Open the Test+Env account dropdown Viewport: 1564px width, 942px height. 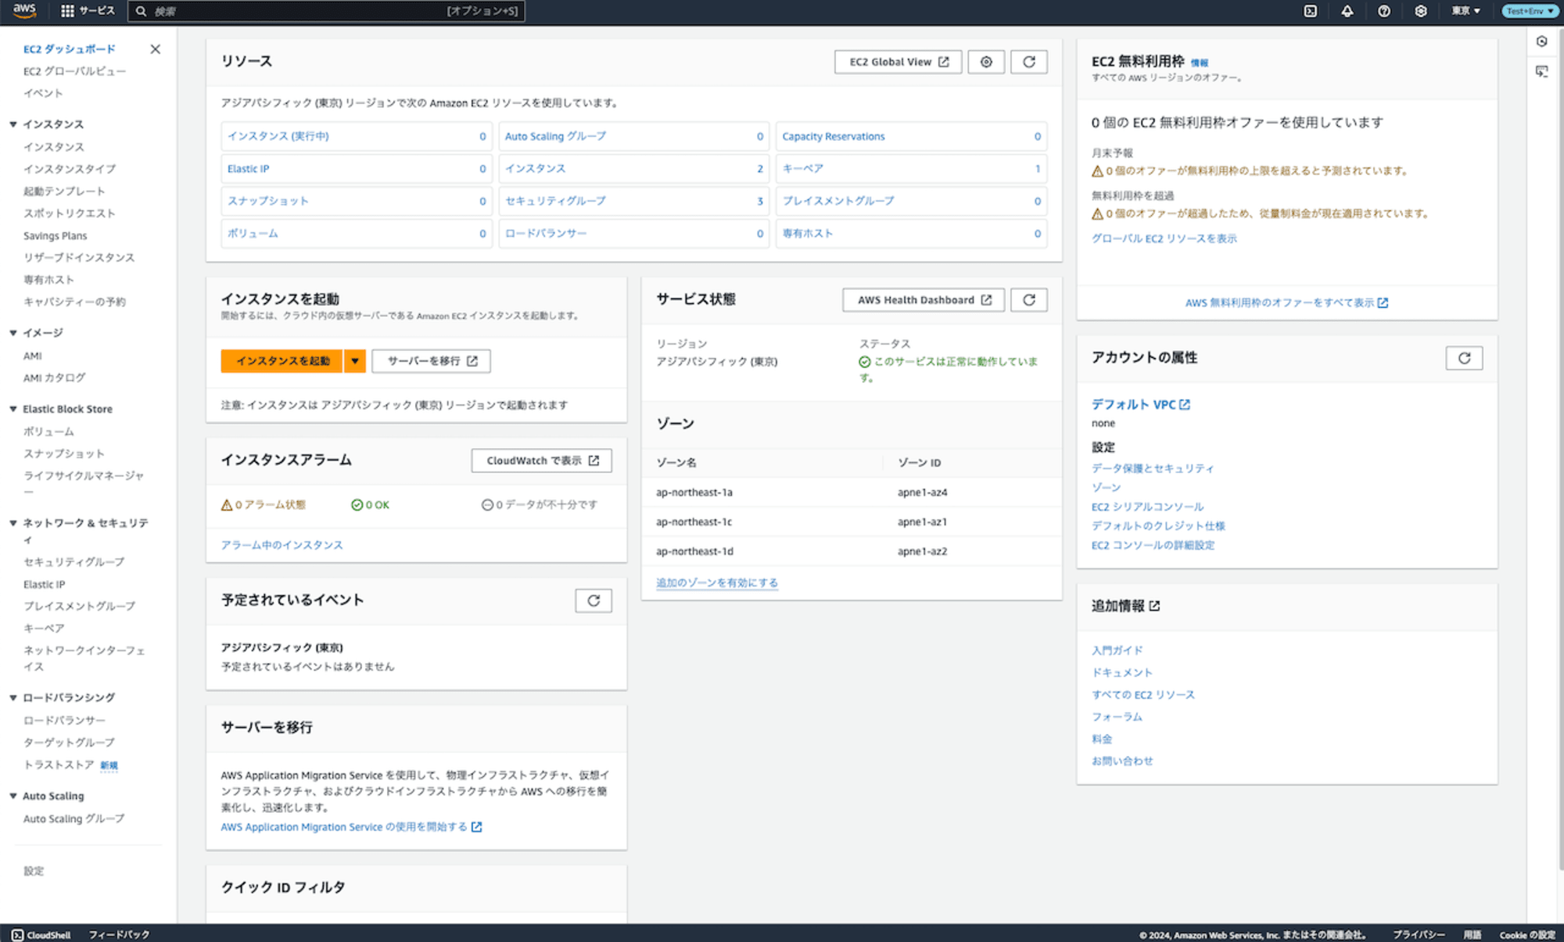(x=1530, y=11)
